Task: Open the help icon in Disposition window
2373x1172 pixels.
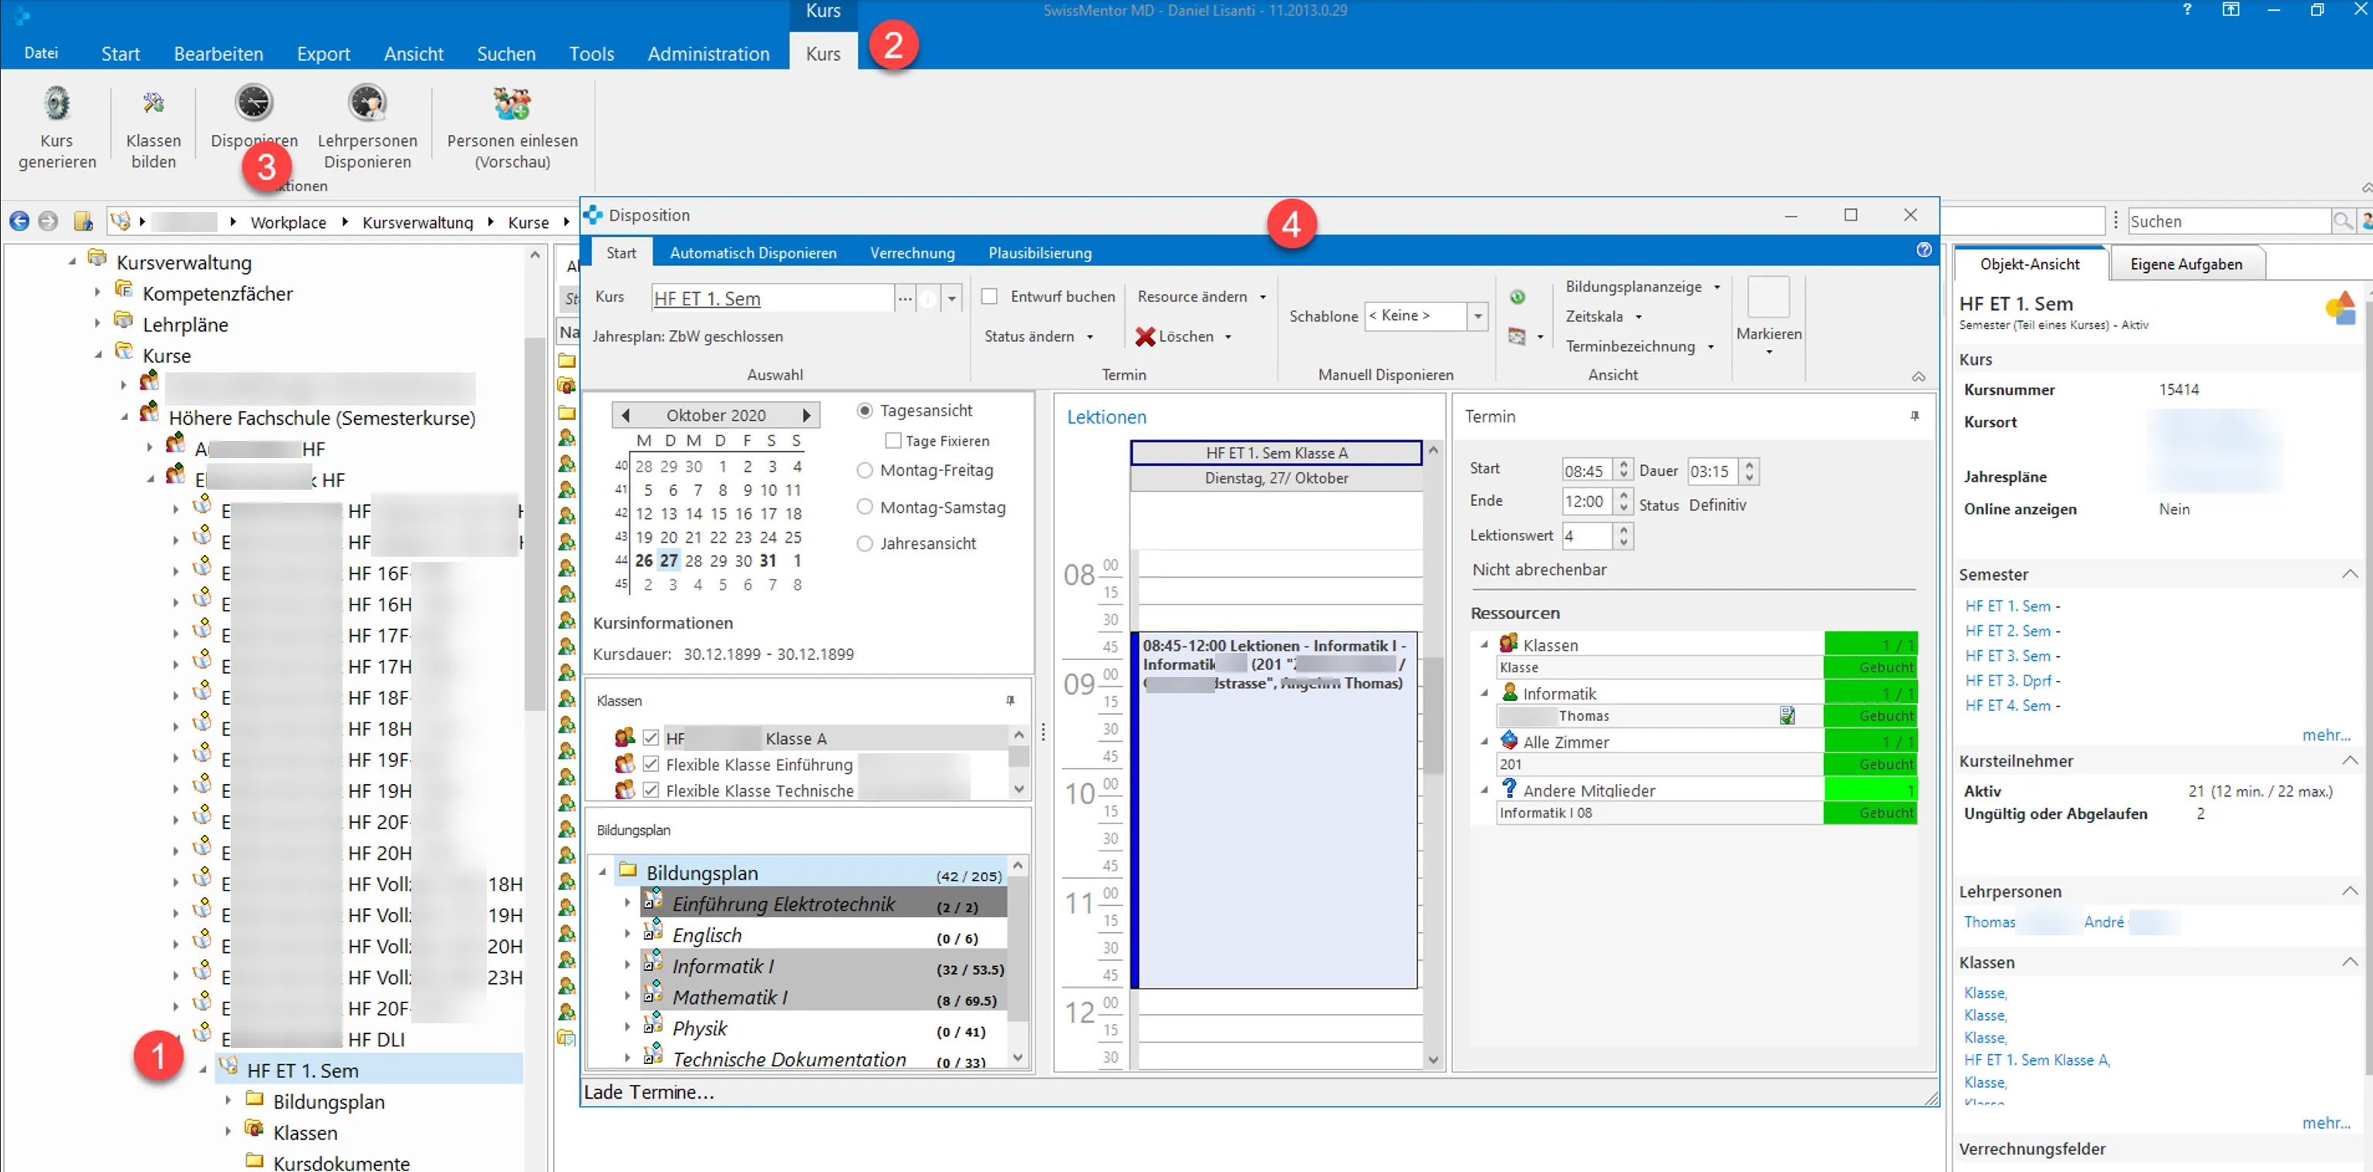Action: point(1923,251)
